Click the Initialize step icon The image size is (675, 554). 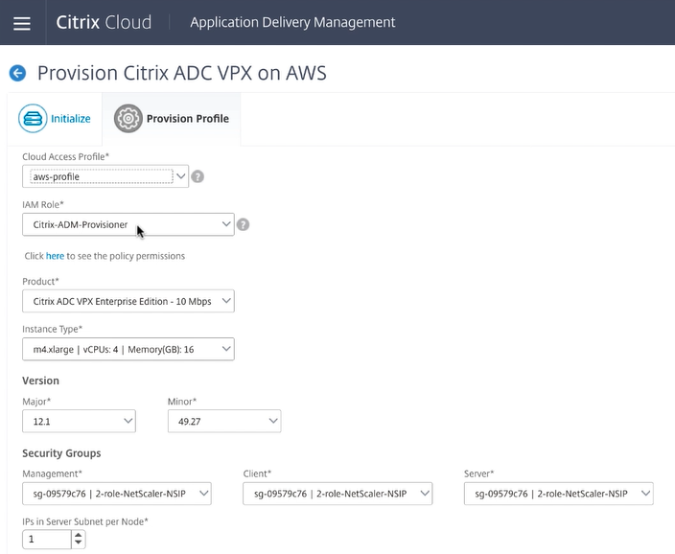[x=33, y=119]
